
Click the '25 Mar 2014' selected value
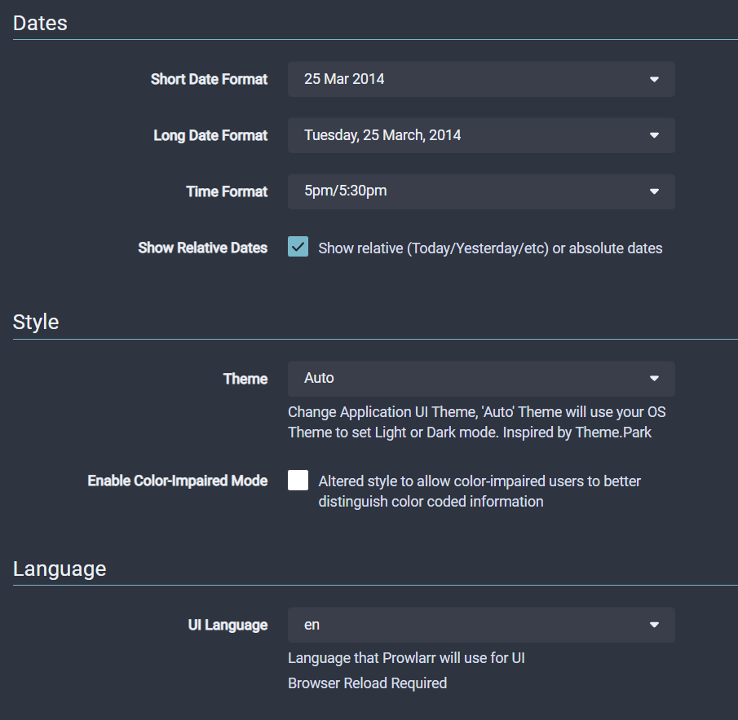pyautogui.click(x=344, y=80)
